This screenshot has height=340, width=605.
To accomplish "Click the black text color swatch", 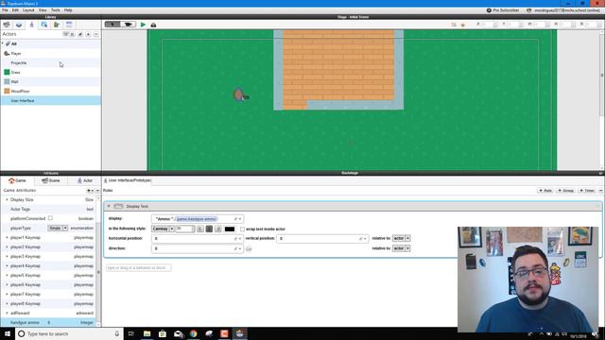I will coord(230,229).
